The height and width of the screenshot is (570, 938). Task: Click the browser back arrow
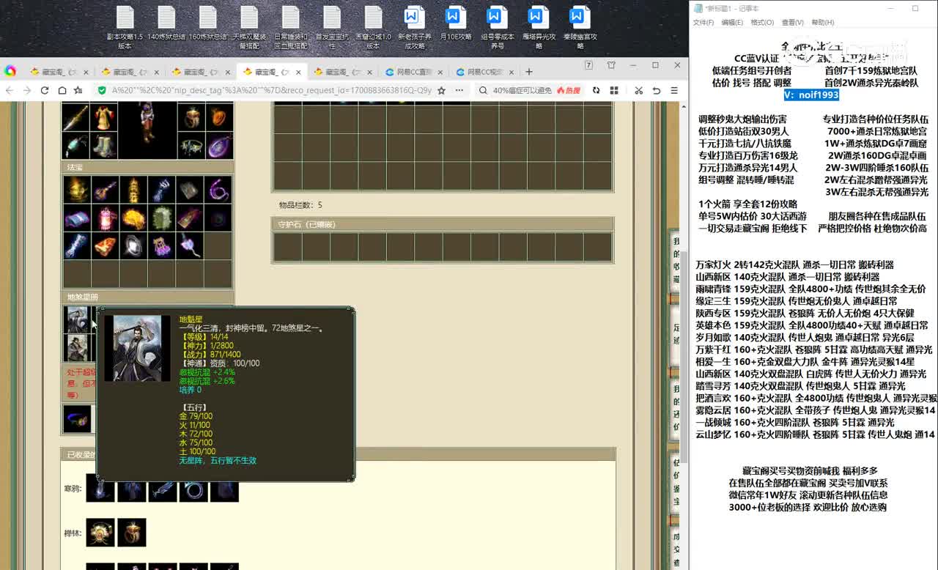[10, 90]
